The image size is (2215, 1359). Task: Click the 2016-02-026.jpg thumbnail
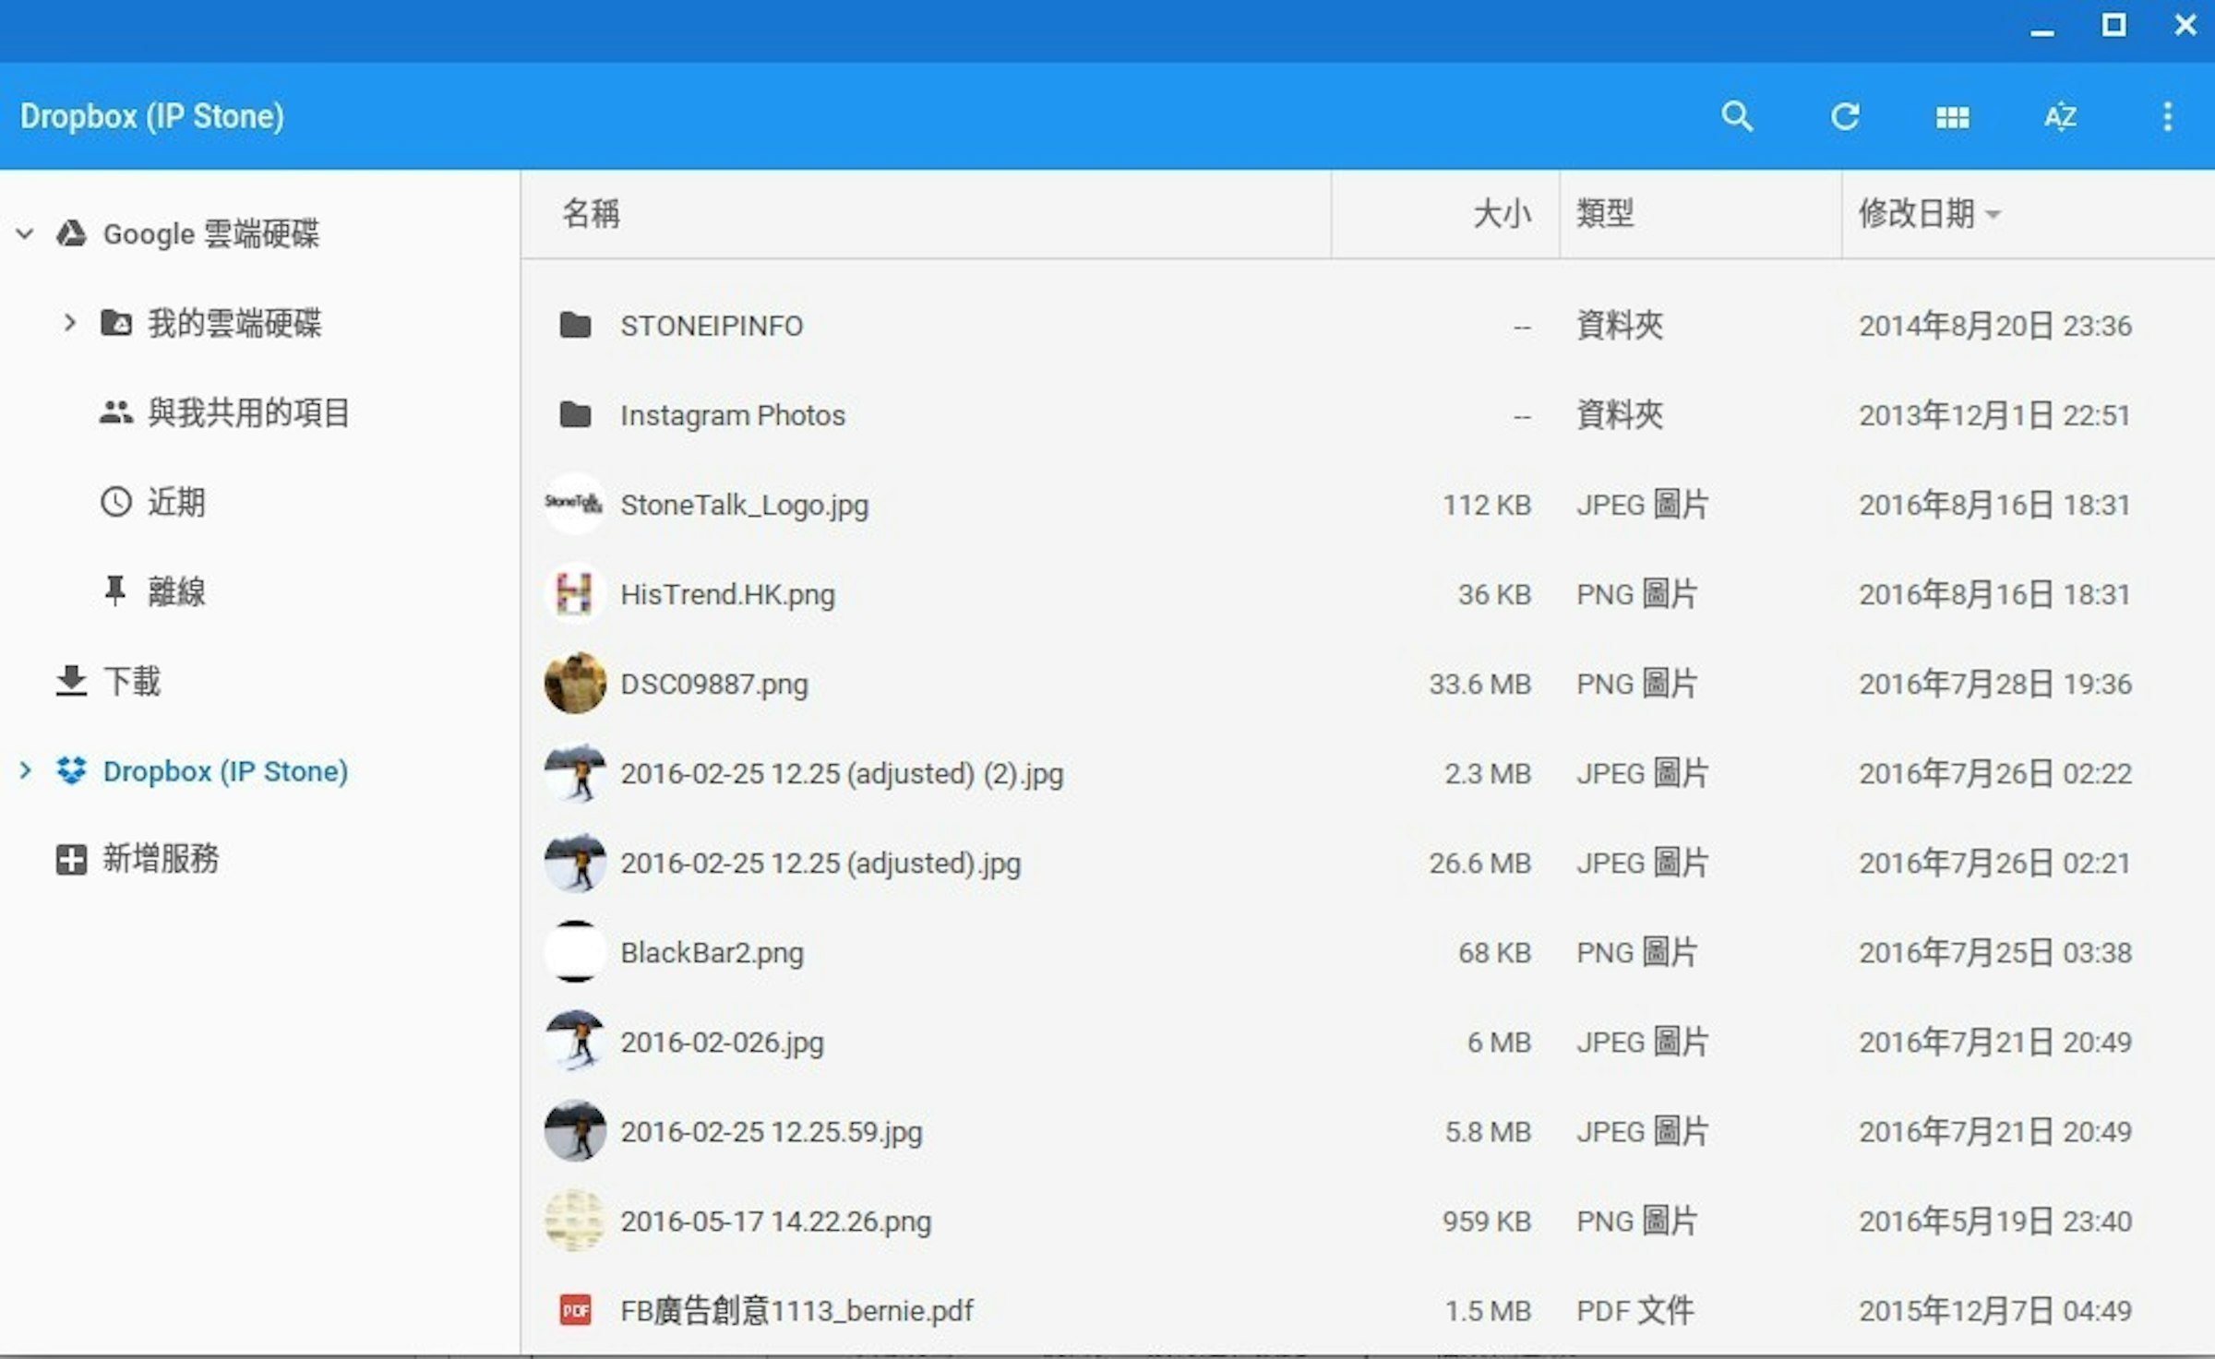(575, 1041)
